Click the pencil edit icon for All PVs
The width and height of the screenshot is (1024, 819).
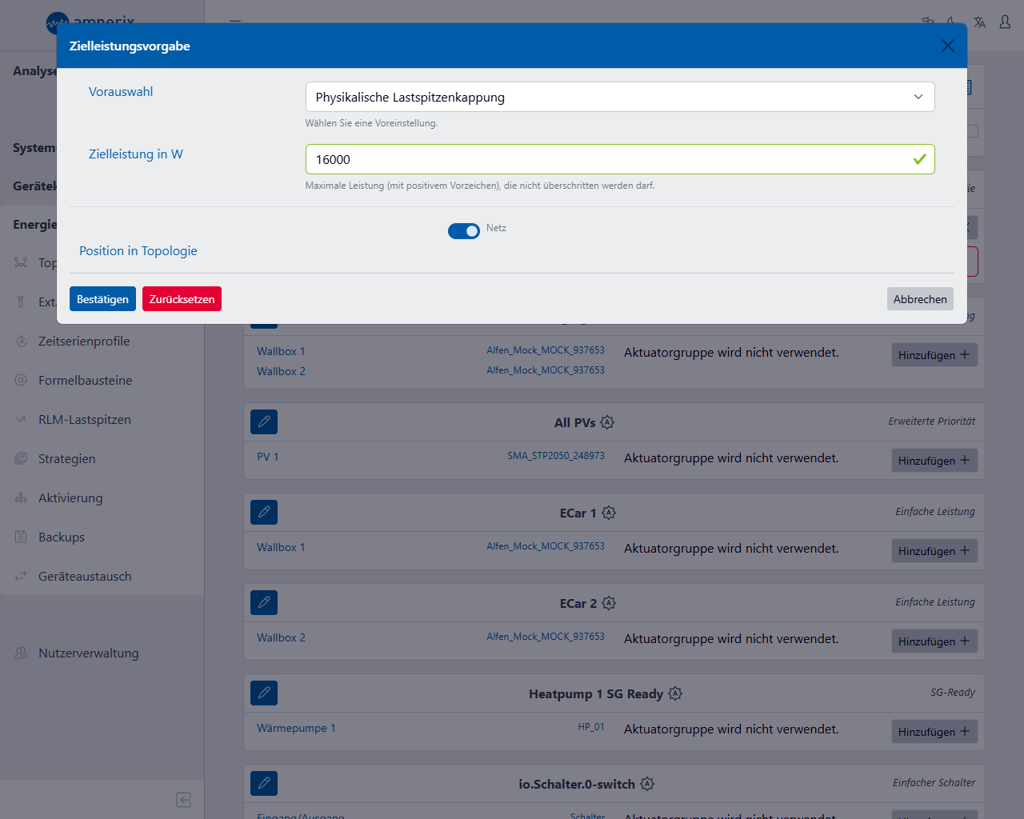point(264,421)
